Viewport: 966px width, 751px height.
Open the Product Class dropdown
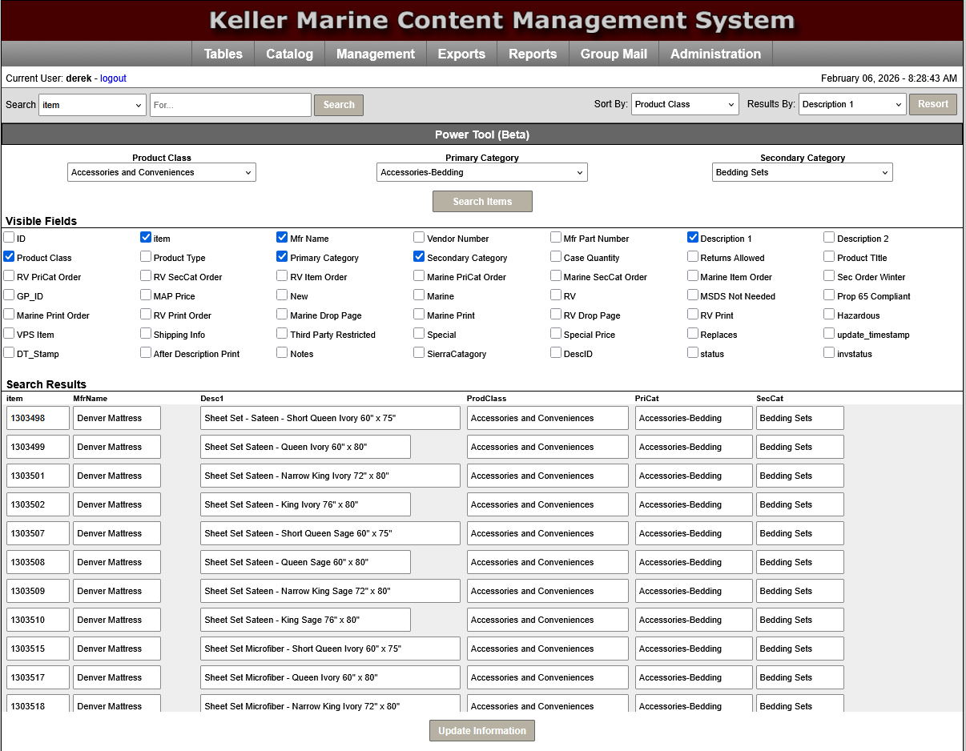pyautogui.click(x=162, y=172)
